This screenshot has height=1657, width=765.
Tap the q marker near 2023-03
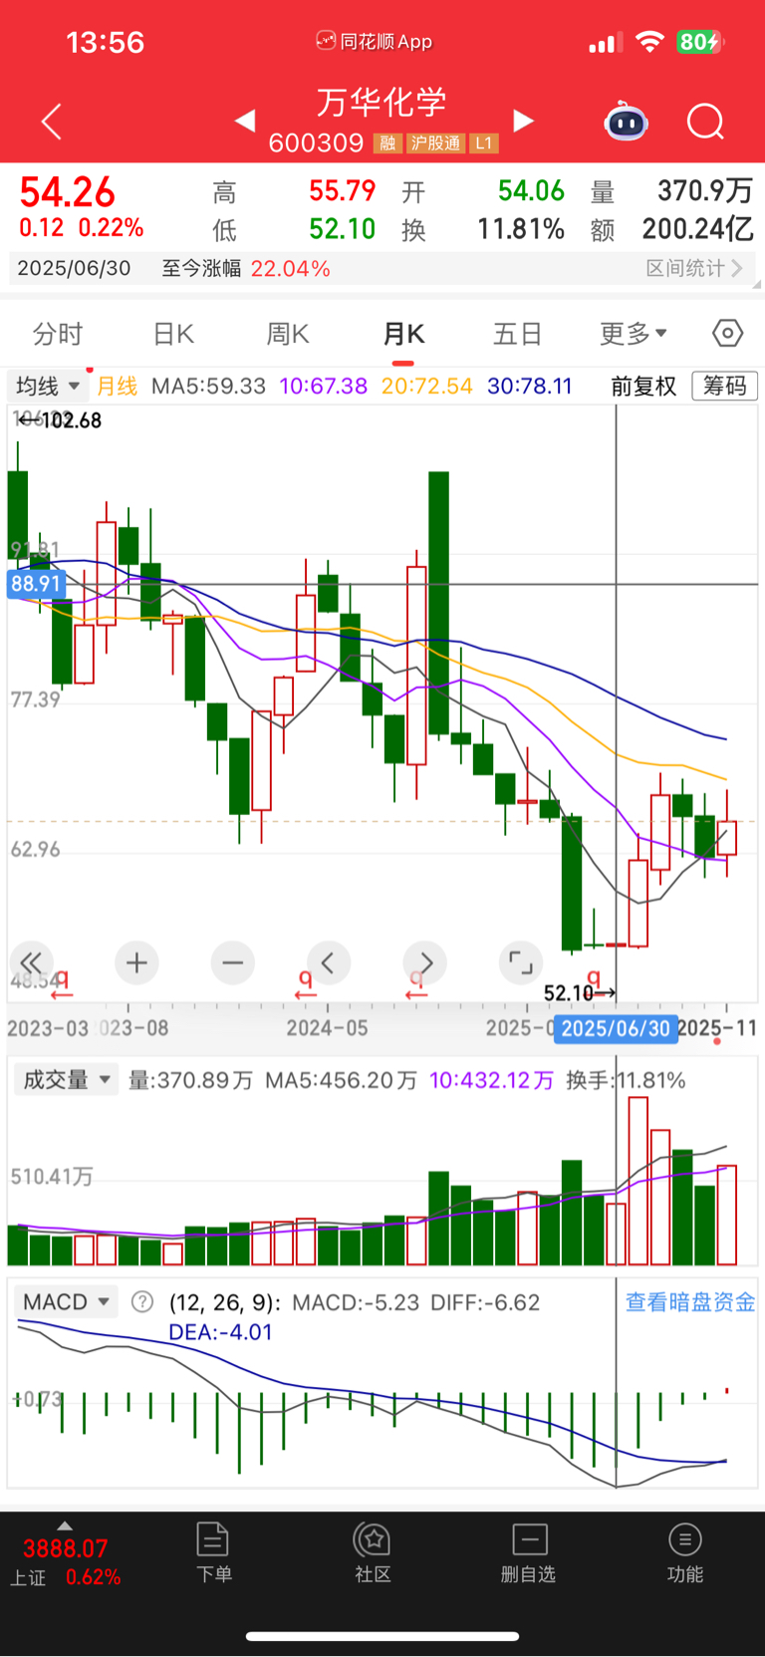[x=62, y=982]
